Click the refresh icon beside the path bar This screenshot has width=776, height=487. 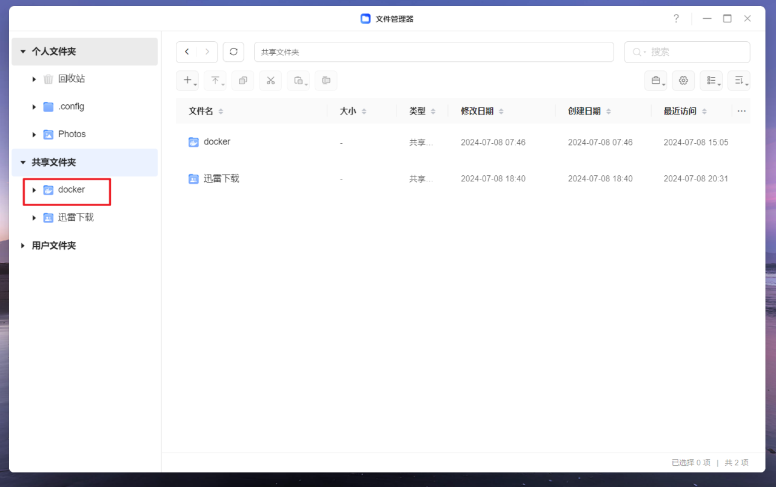click(233, 52)
